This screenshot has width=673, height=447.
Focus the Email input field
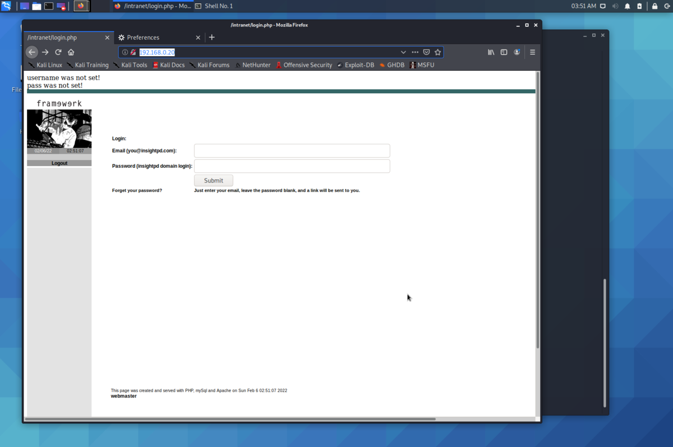click(x=292, y=150)
